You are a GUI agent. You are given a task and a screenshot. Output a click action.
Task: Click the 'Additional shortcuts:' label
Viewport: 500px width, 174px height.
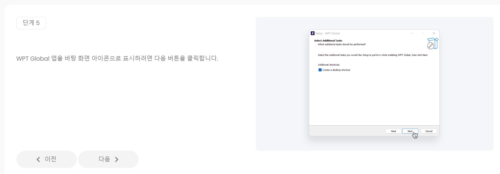pos(329,65)
